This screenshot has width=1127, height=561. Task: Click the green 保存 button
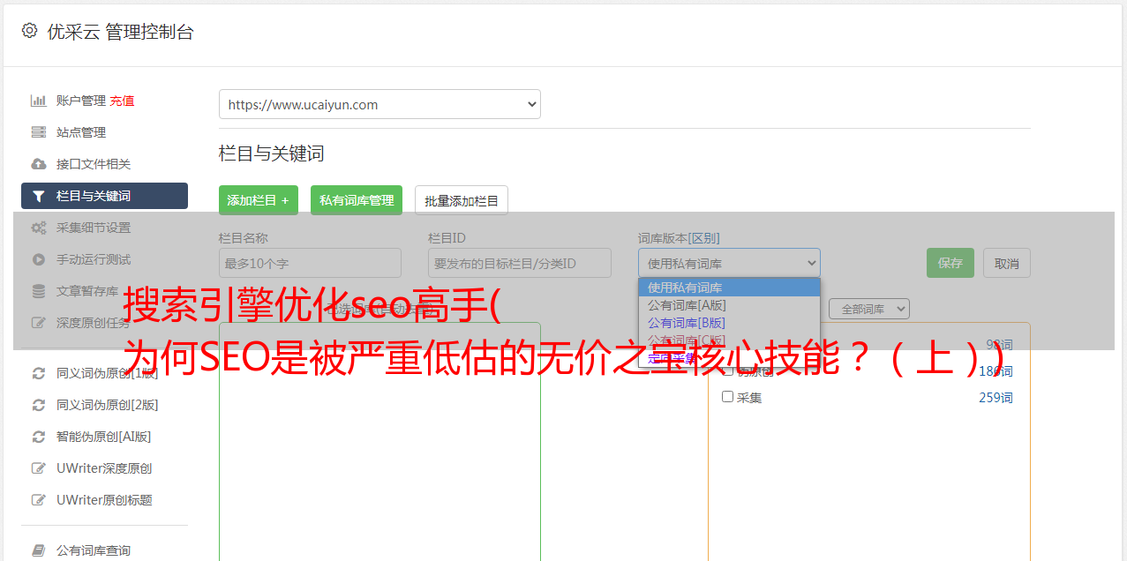[950, 263]
